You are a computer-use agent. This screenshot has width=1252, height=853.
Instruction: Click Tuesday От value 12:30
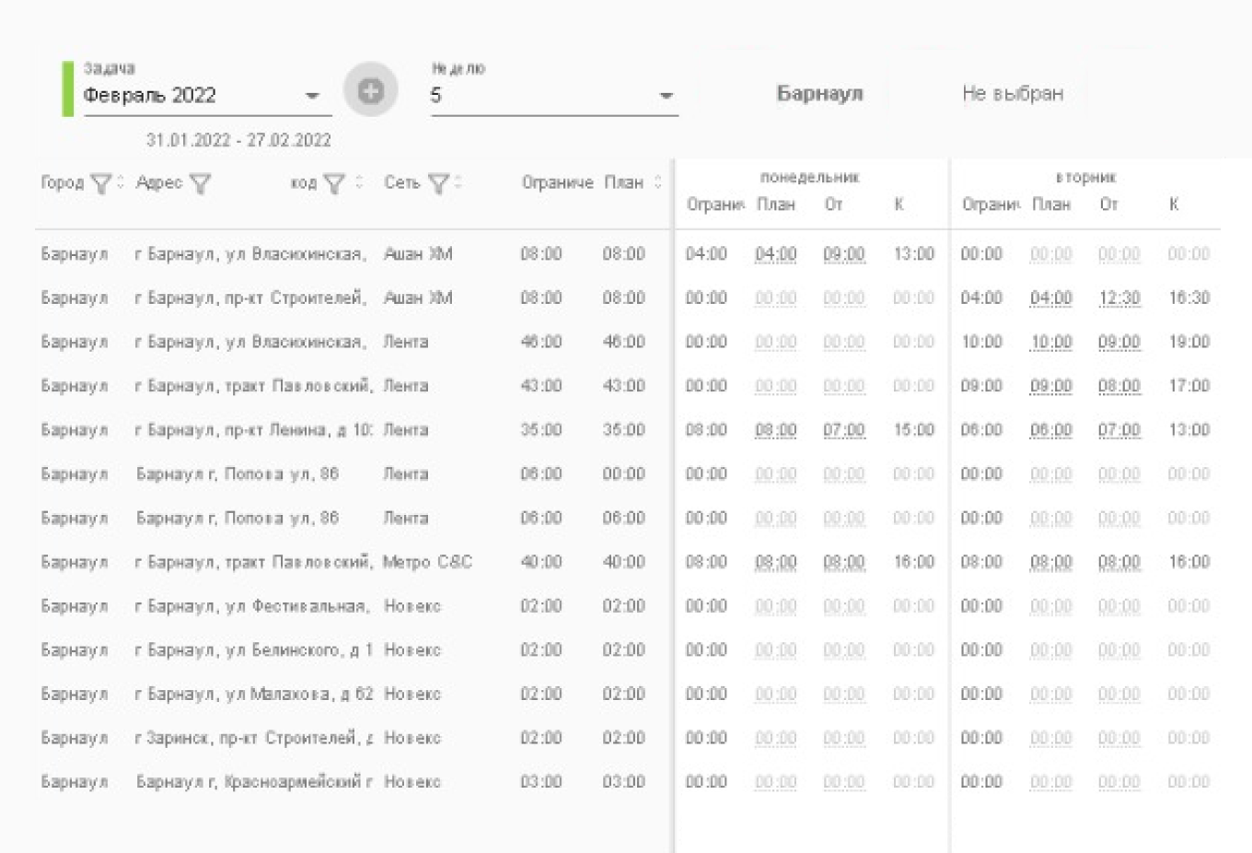[1119, 298]
